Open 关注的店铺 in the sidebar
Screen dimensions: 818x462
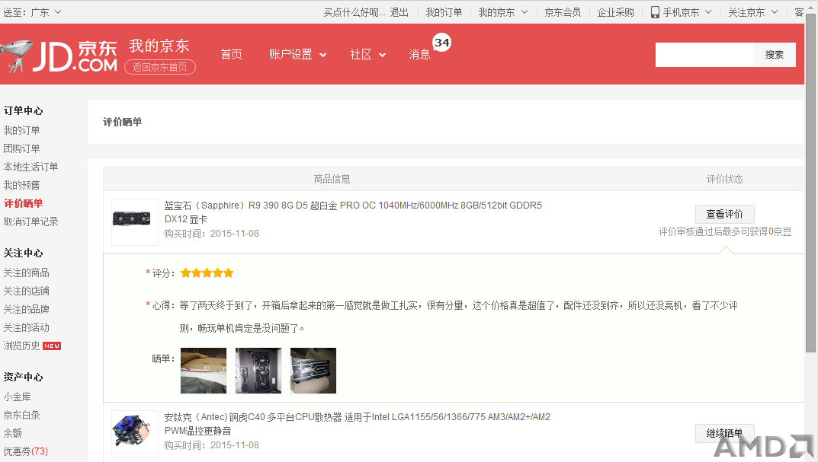(x=26, y=292)
